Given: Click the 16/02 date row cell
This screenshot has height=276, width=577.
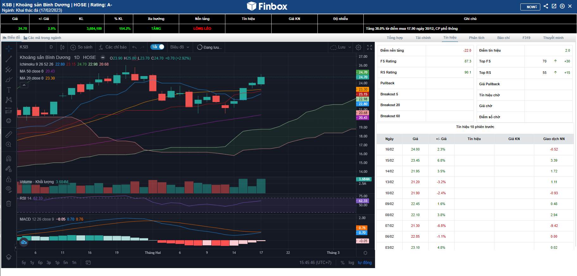Looking at the screenshot, I should 389,149.
